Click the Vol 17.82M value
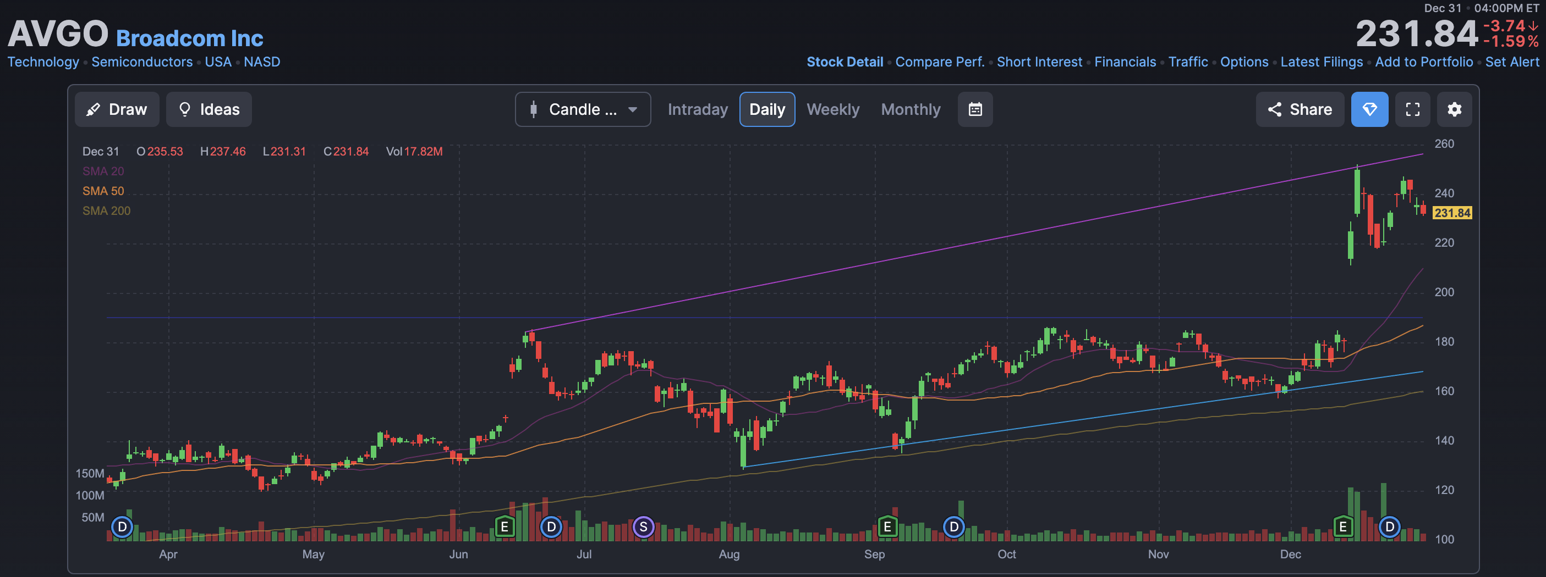This screenshot has width=1546, height=577. (x=414, y=152)
